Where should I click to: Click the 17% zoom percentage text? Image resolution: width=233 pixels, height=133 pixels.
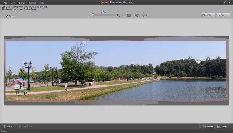103,12
